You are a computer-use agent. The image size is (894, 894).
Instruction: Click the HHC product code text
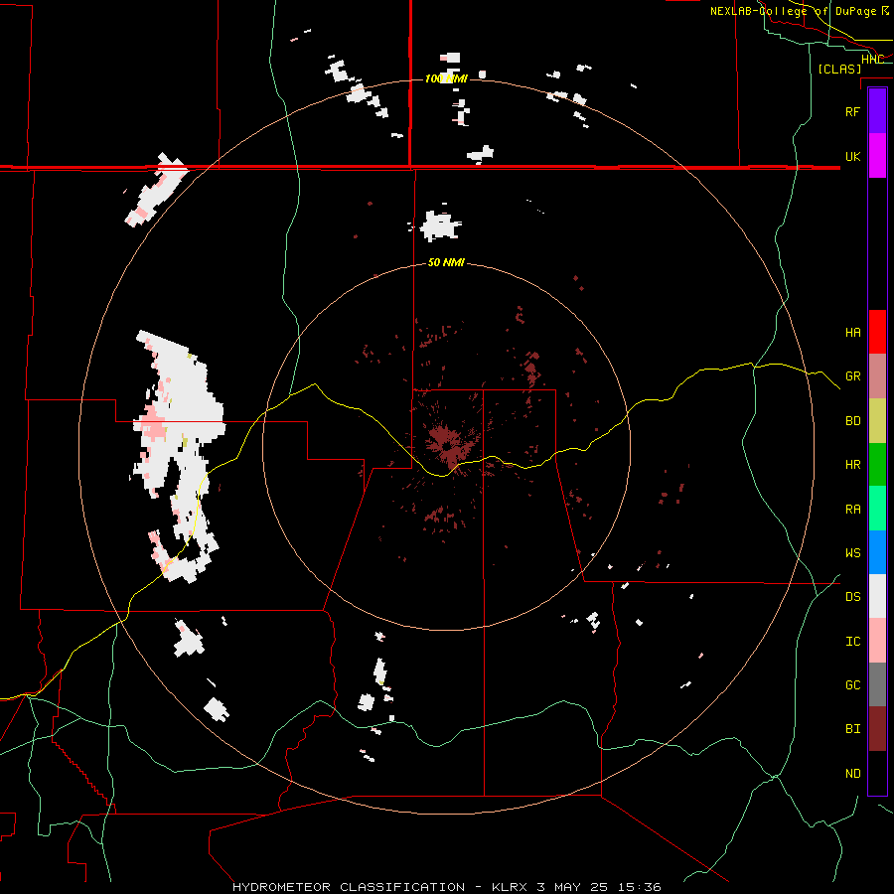pyautogui.click(x=872, y=59)
